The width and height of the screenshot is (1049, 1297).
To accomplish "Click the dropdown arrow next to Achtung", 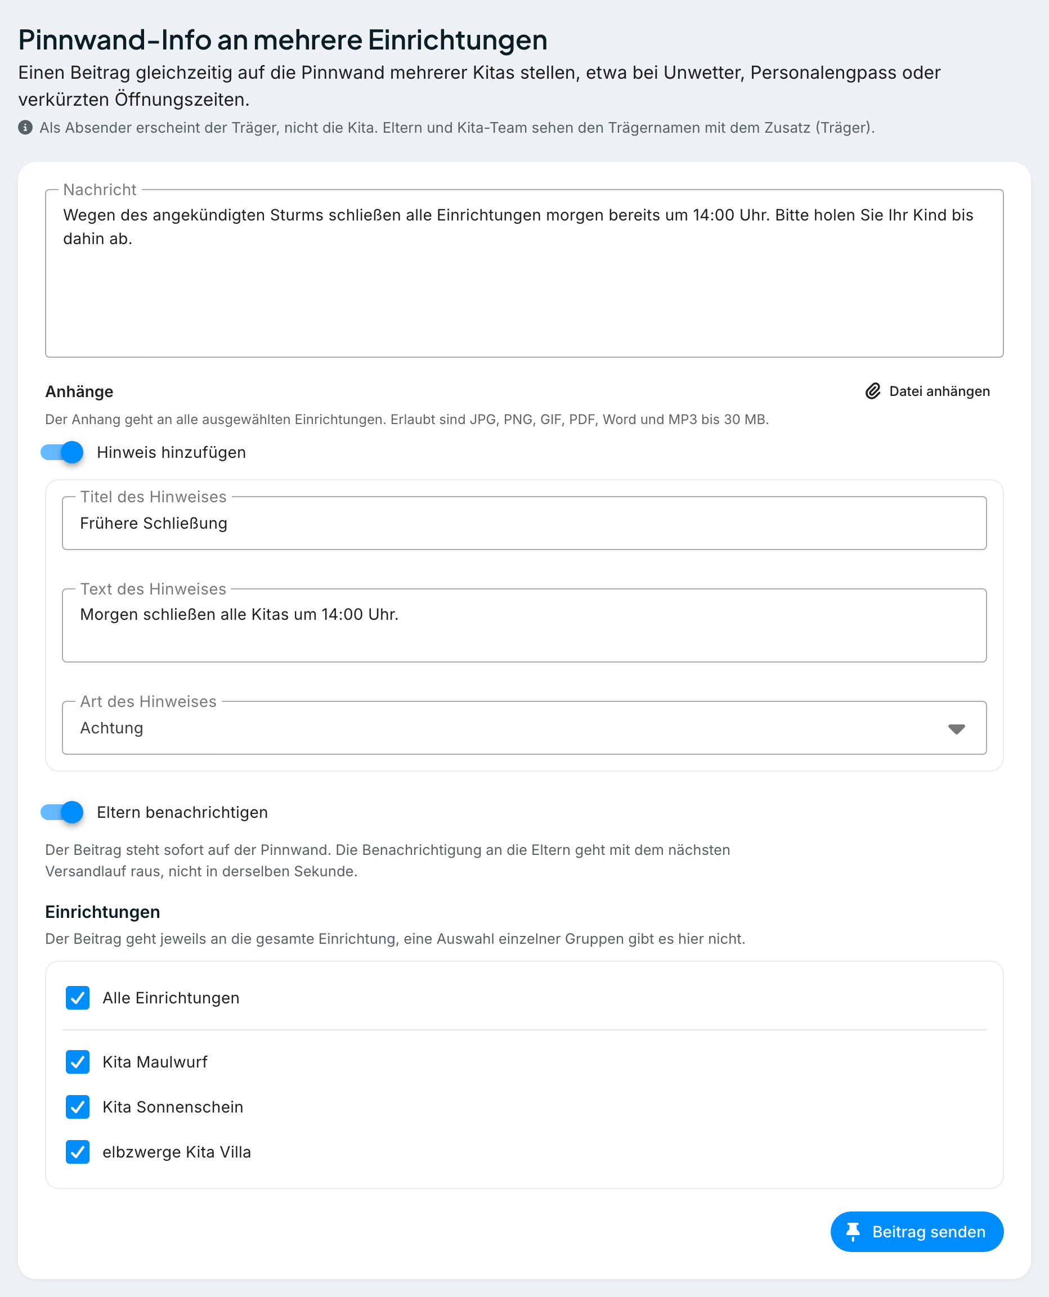I will point(956,729).
